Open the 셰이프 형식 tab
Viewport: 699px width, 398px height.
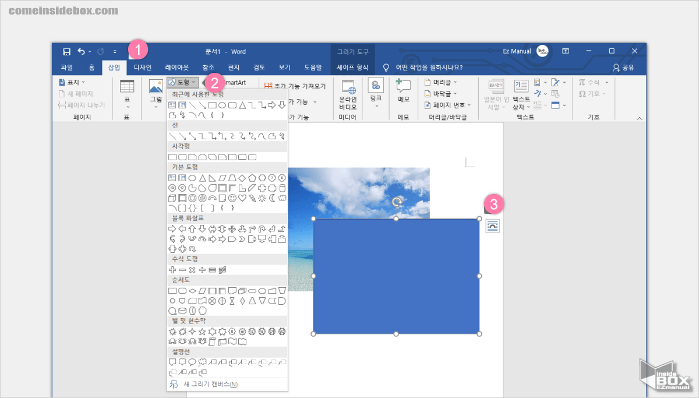click(352, 67)
